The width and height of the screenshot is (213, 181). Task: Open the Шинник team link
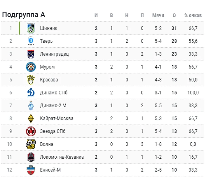point(48,28)
